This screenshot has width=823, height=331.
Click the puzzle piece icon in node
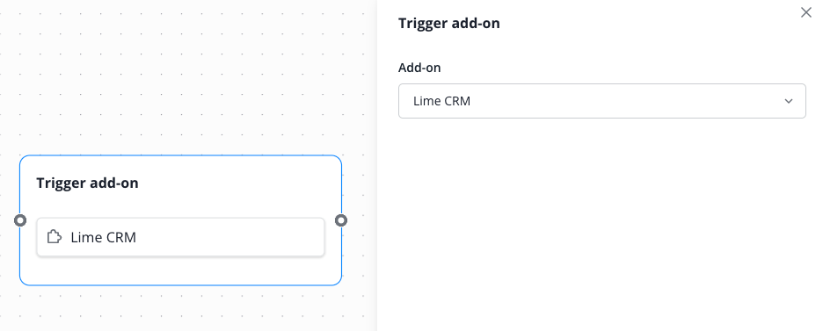pos(54,237)
